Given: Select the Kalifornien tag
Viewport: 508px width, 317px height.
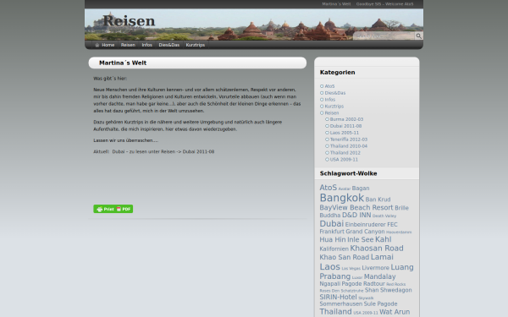Looking at the screenshot, I should pyautogui.click(x=334, y=249).
